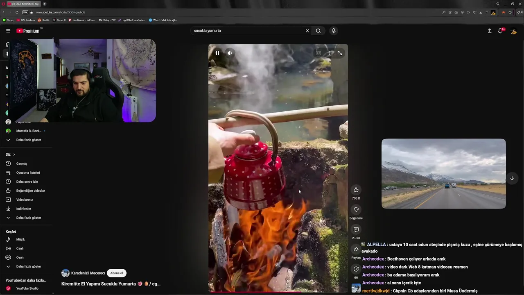Toggle captions on the Shorts player

318,53
